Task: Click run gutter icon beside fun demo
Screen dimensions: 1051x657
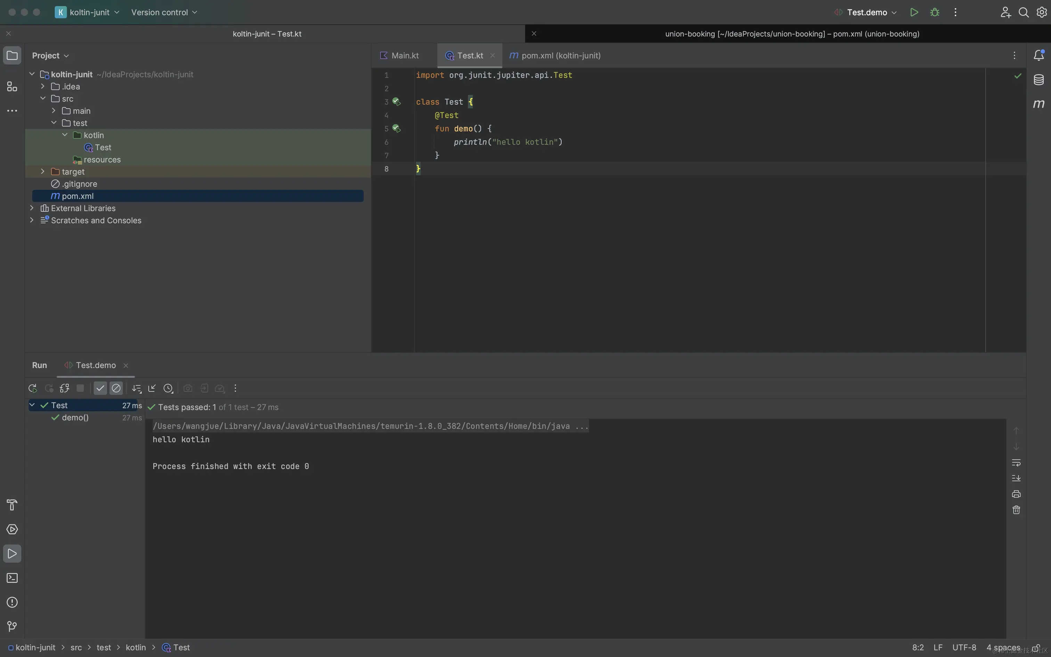Action: (x=396, y=129)
